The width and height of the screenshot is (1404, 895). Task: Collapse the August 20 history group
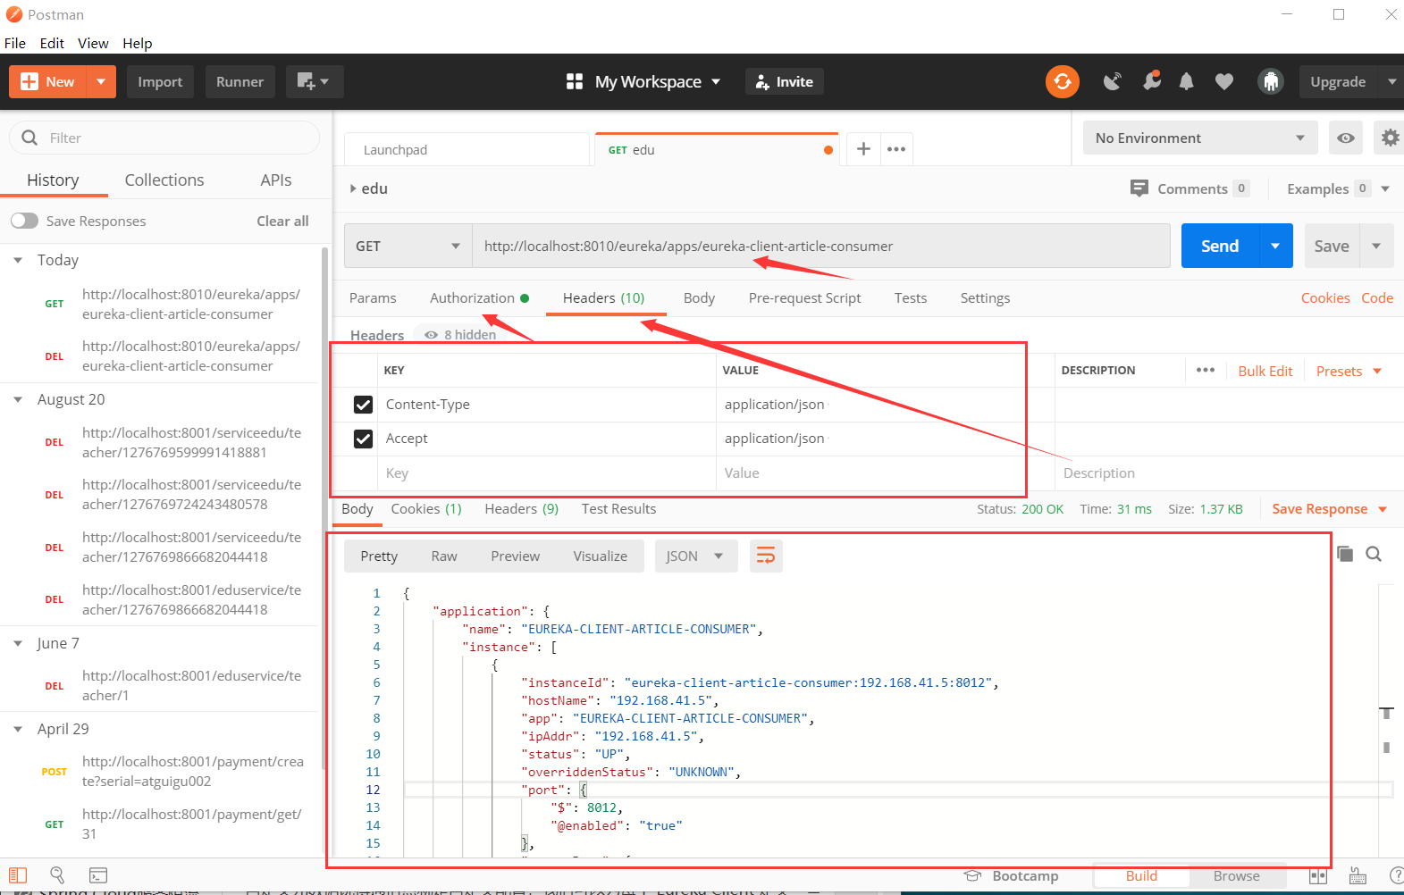(x=18, y=399)
